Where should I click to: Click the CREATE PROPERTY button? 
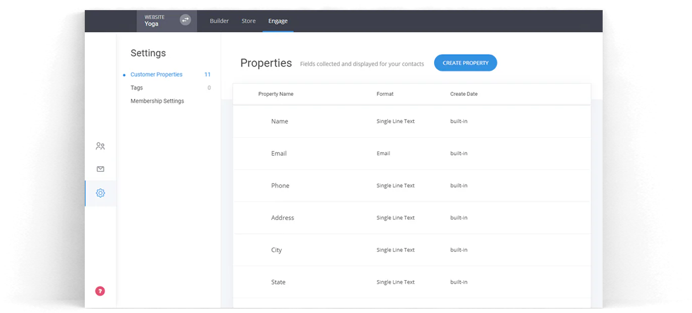point(465,62)
